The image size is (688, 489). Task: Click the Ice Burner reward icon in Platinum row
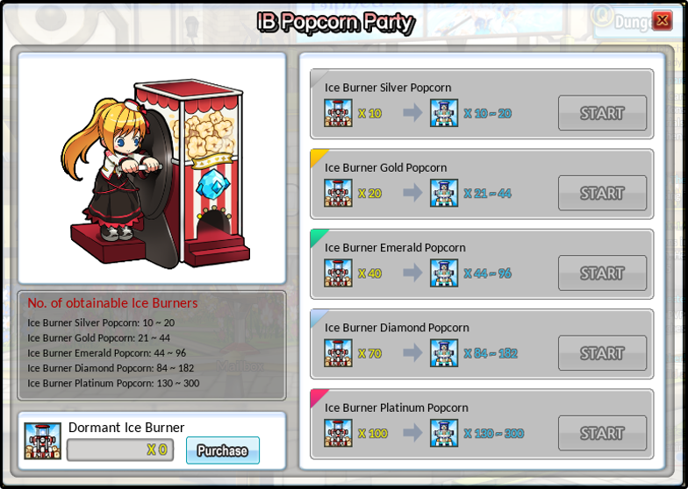[x=444, y=433]
